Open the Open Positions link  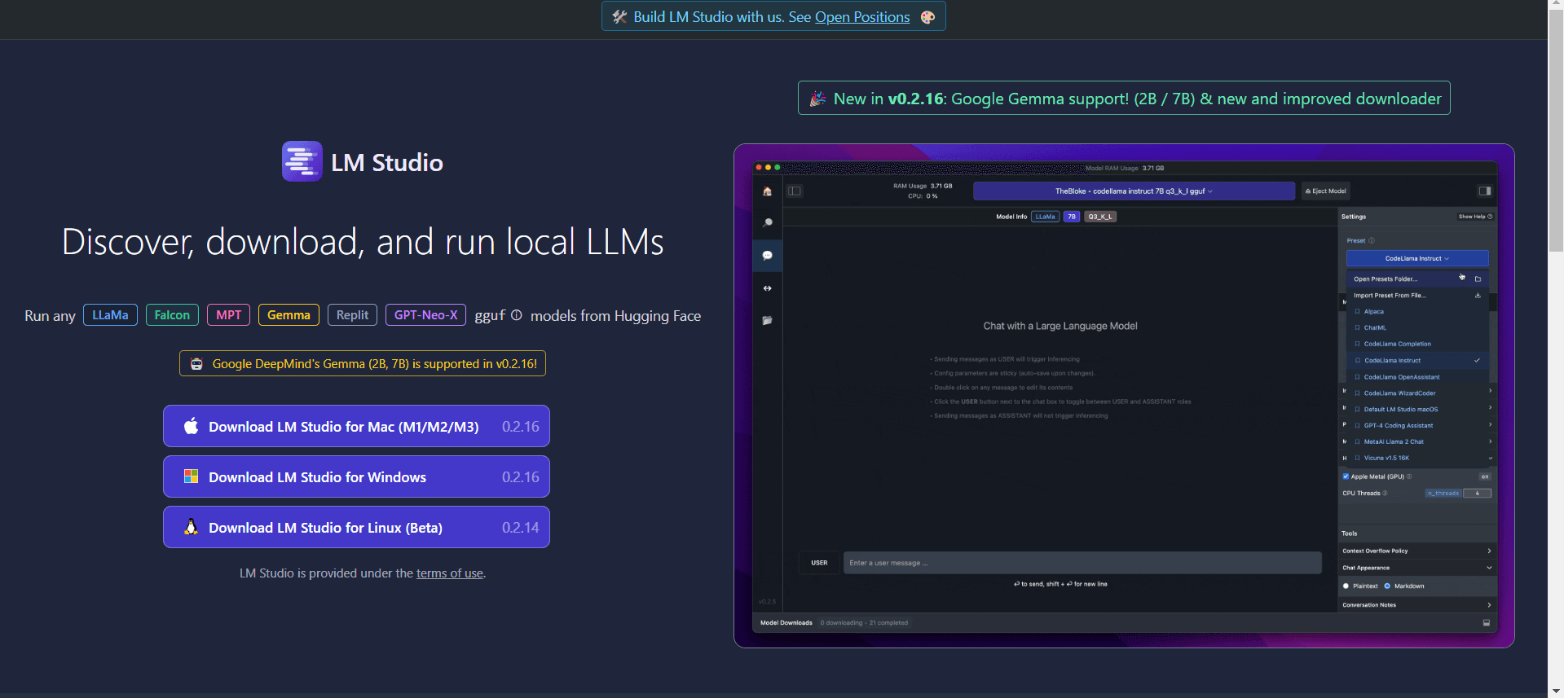862,17
